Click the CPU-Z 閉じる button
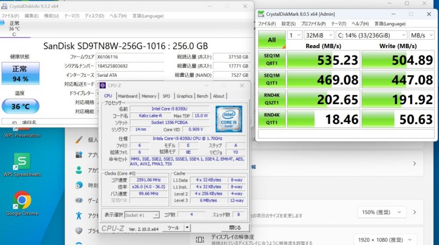Image resolution: width=439 pixels, height=245 pixels. click(x=235, y=227)
